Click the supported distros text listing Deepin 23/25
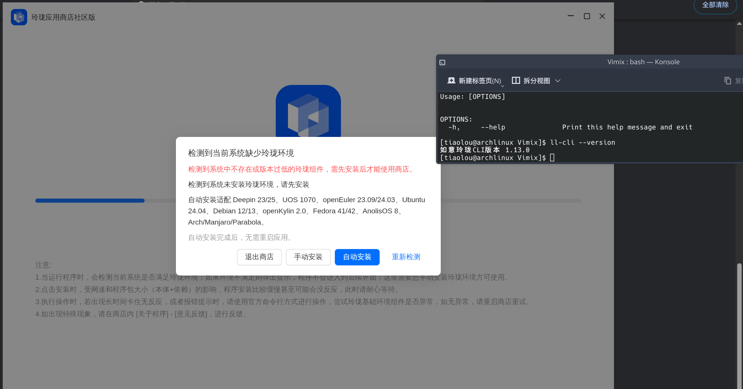 307,211
